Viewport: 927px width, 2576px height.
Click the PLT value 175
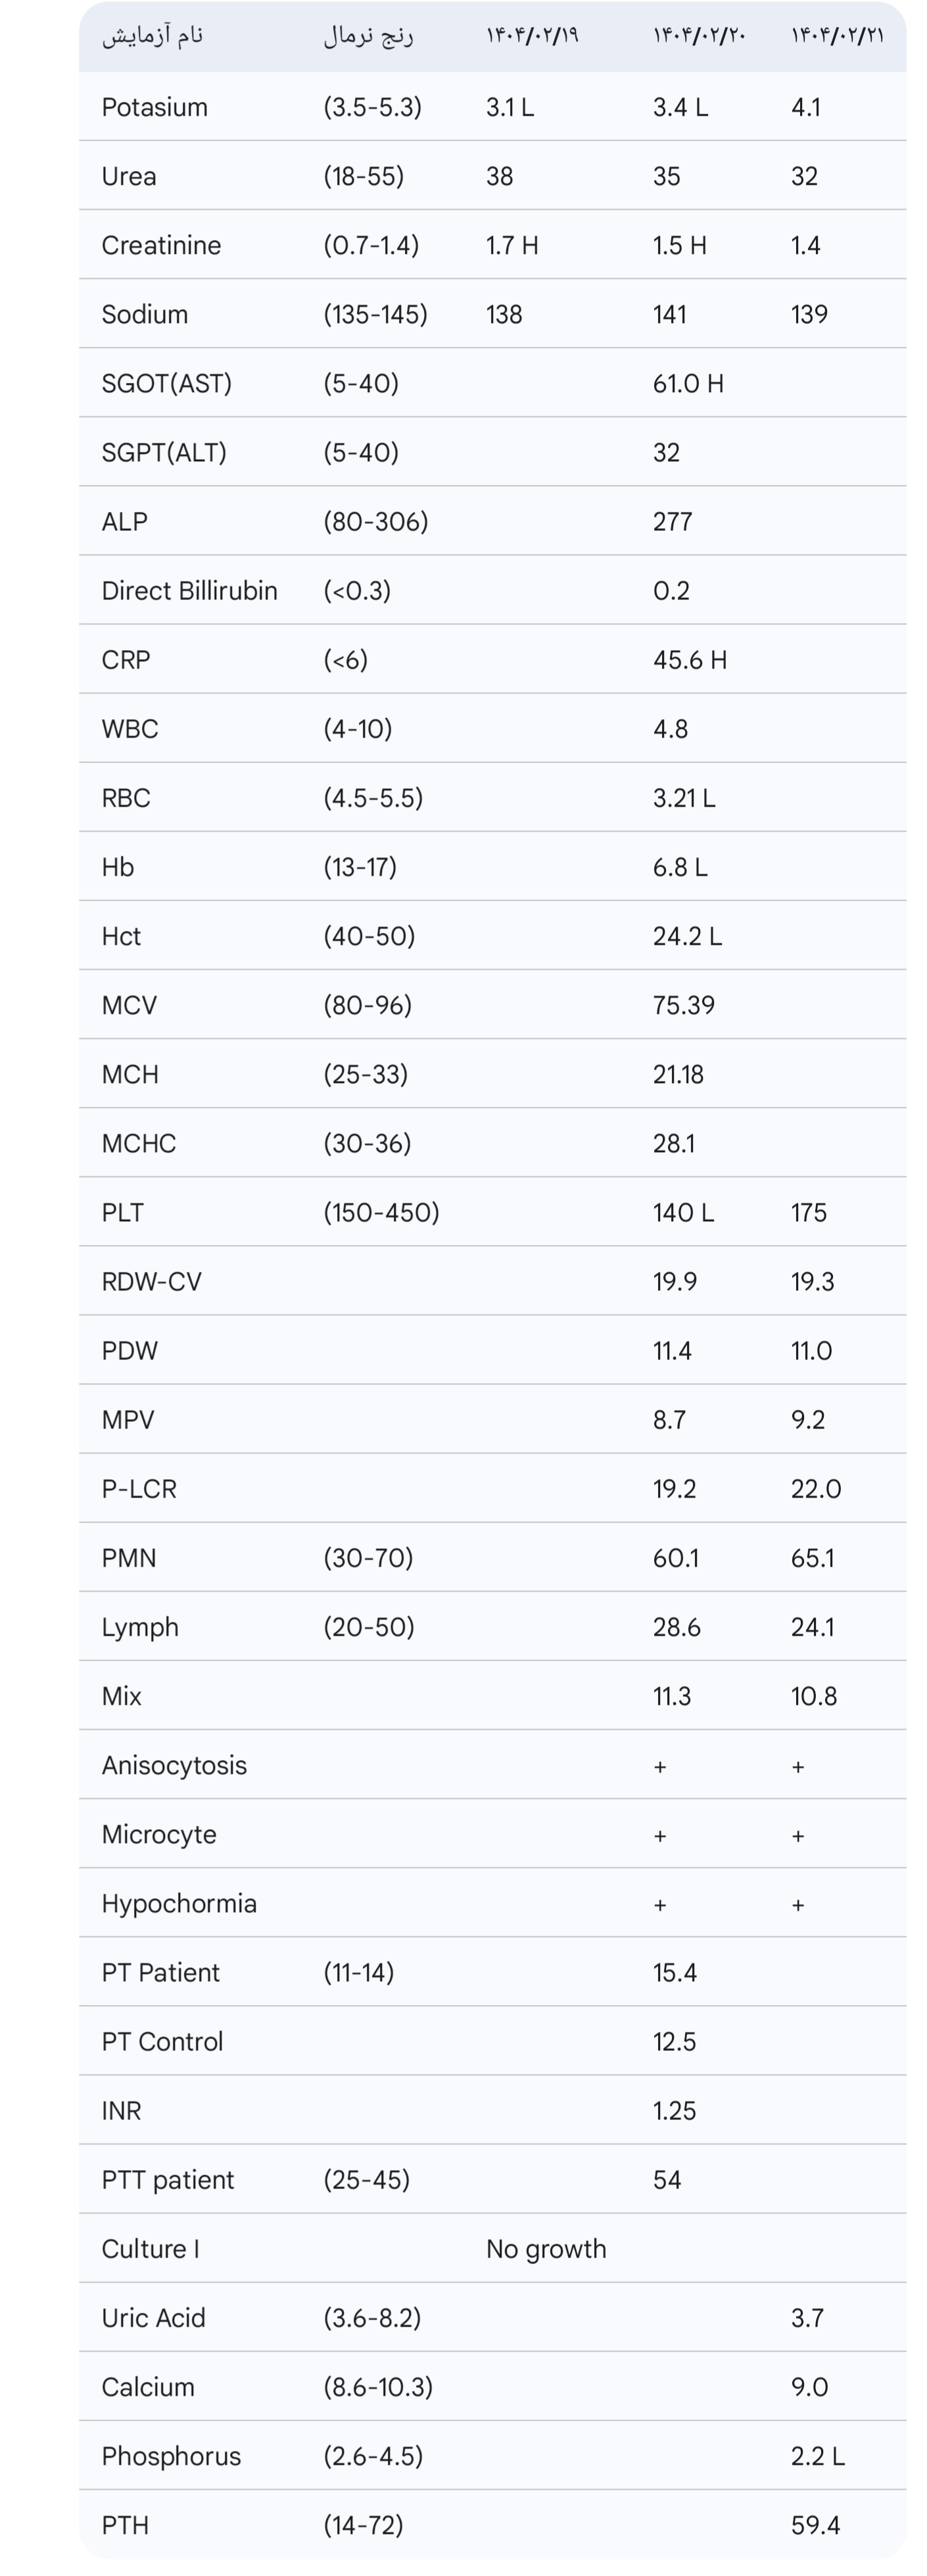point(809,1212)
